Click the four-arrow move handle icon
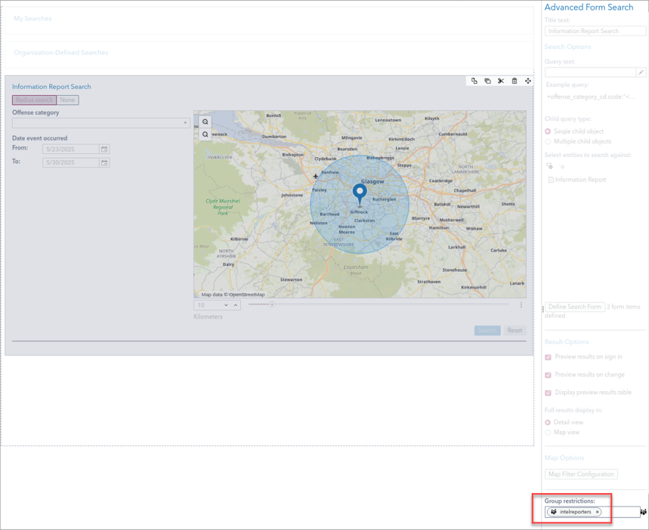The image size is (649, 530). pyautogui.click(x=528, y=81)
